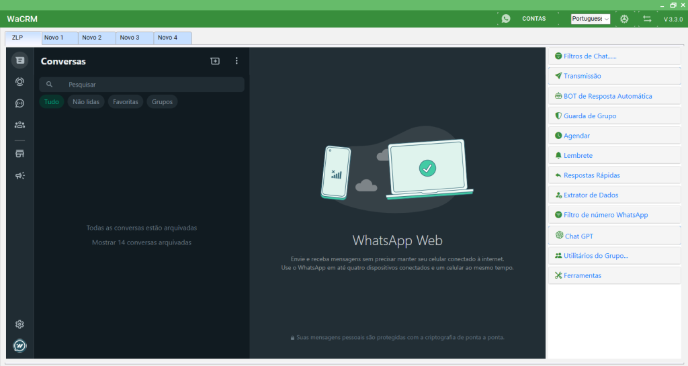Open WaCRM settings gear in header
Screen dimensions: 688x366
point(624,19)
